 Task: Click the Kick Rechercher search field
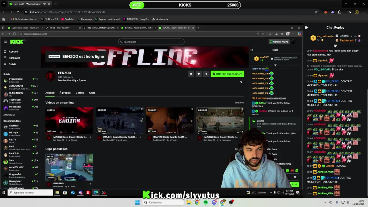coord(151,42)
